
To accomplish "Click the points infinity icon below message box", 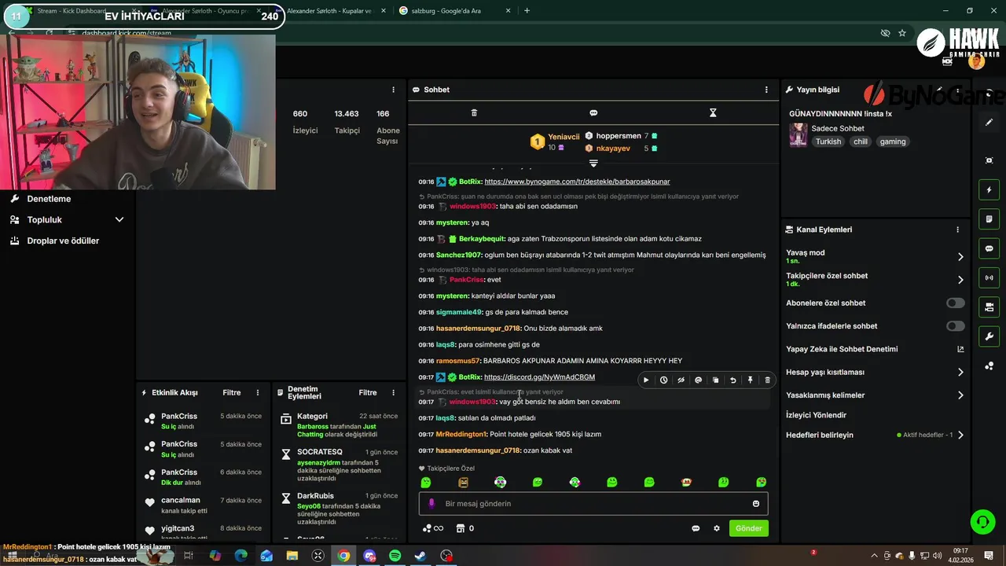I will click(433, 528).
